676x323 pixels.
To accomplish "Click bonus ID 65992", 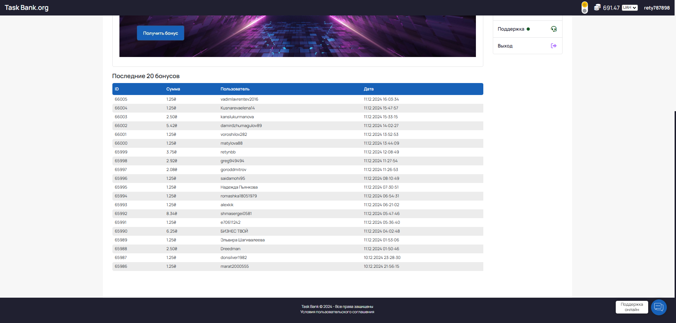I will tap(121, 214).
